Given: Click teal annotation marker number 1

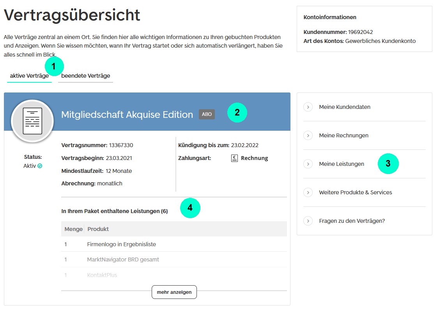Looking at the screenshot, I should click(x=54, y=66).
